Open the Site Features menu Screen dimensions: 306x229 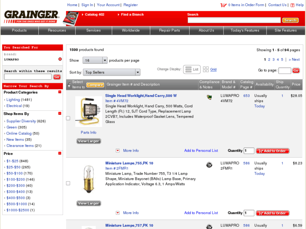286,30
